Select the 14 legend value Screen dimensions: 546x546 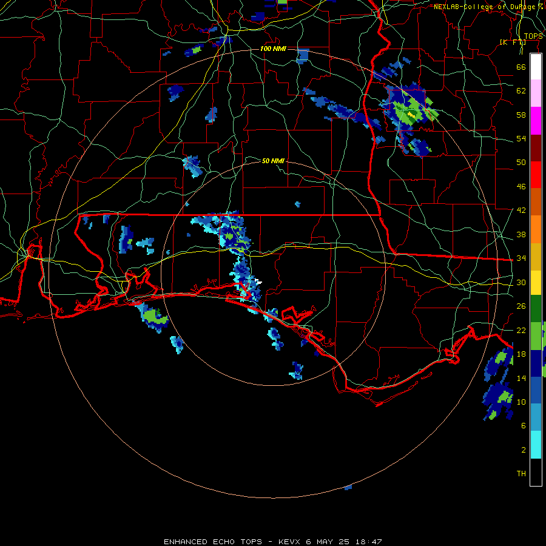coord(521,378)
